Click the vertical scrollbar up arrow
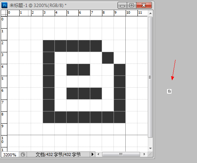 (x=150, y=13)
